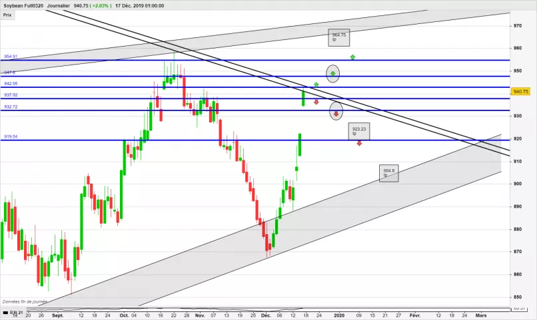Image resolution: width=537 pixels, height=320 pixels.
Task: Click the 930 price axis label
Action: pos(518,116)
